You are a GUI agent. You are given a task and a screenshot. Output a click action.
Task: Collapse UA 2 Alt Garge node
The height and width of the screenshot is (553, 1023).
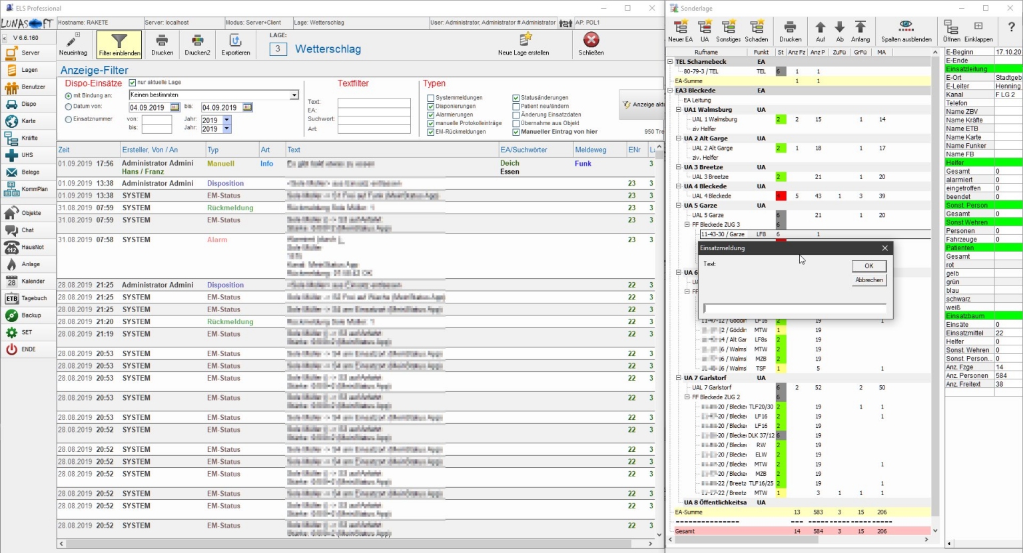(x=679, y=138)
